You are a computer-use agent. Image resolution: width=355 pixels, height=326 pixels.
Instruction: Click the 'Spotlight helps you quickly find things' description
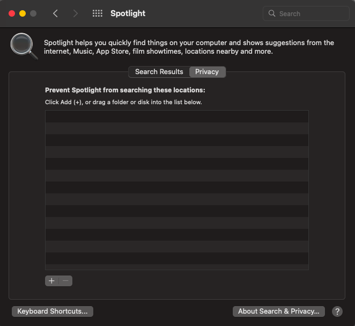pyautogui.click(x=189, y=47)
